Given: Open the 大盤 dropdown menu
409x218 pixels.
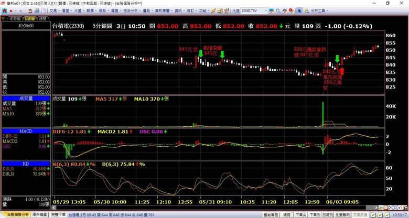Looking at the screenshot, I should (79, 10).
